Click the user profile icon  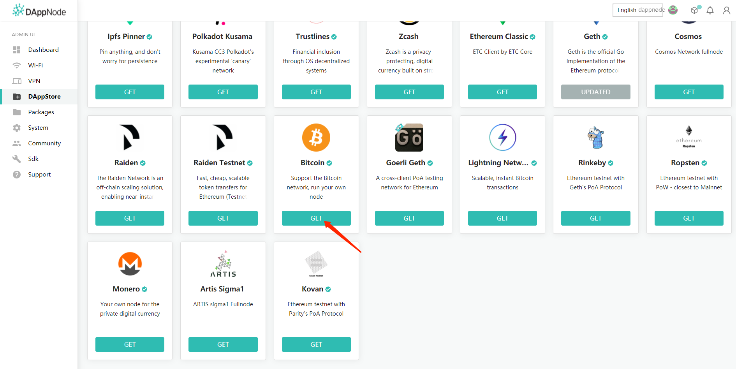[x=726, y=11]
